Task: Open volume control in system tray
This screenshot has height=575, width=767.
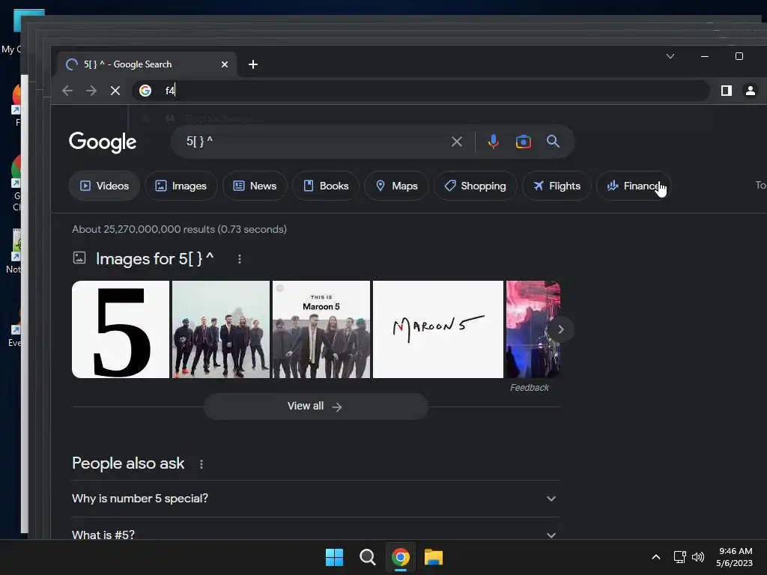Action: (x=698, y=557)
